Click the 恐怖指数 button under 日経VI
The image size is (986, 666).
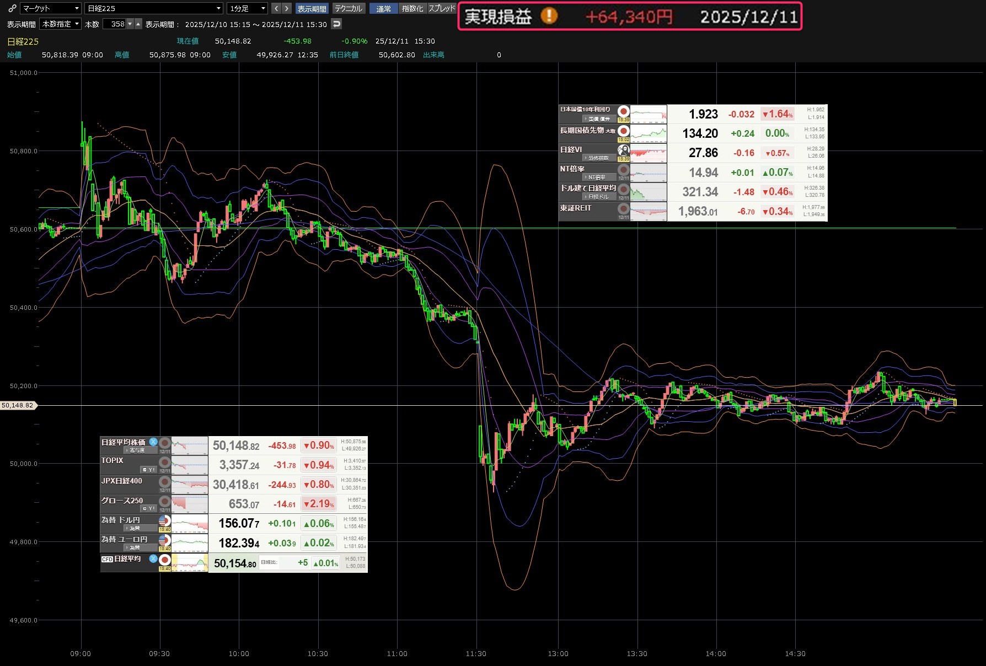click(x=598, y=158)
